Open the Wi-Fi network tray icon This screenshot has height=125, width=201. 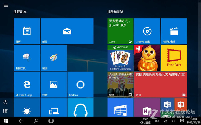tap(165, 121)
